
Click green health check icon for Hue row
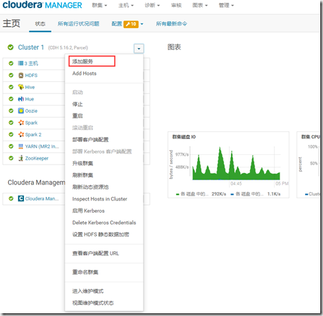[11, 99]
